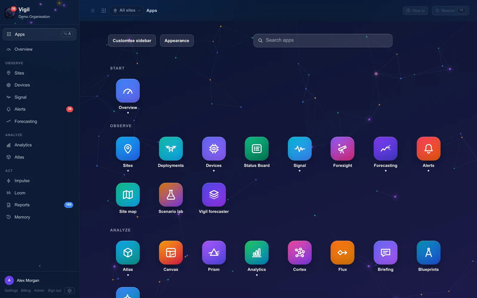Select Apps in the sidebar
Viewport: 477px width, 298px height.
[x=40, y=34]
